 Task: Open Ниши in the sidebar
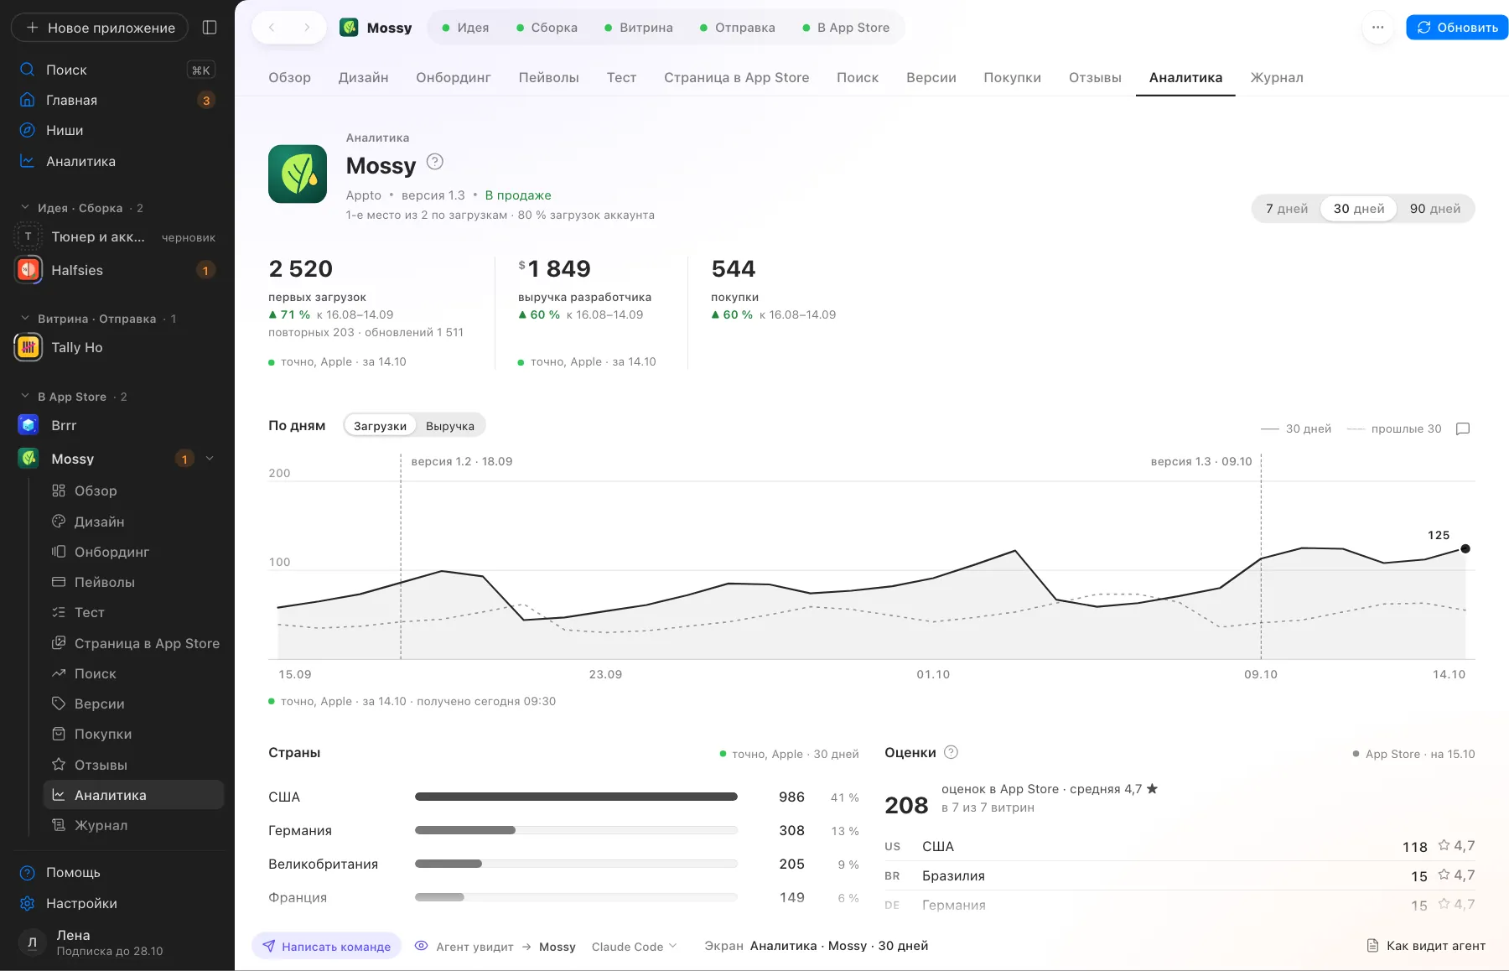point(117,130)
